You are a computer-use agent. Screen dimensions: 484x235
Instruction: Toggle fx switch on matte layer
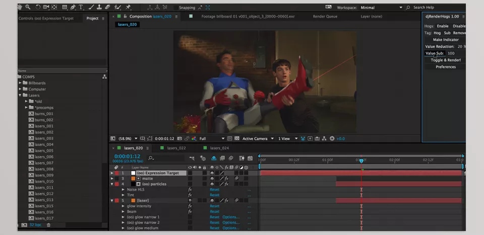click(226, 179)
